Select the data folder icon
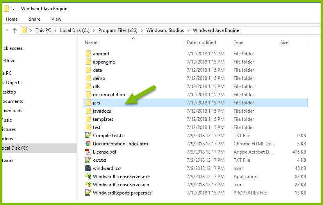Image resolution: width=323 pixels, height=205 pixels. 88,70
